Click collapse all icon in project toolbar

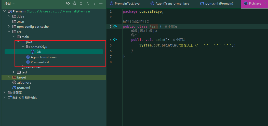click(x=88, y=3)
